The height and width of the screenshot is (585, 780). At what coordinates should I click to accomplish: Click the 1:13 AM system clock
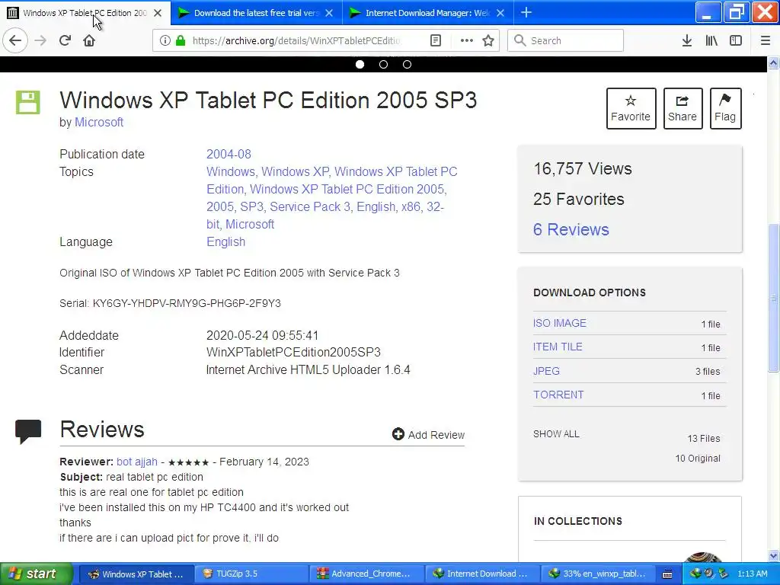tap(752, 574)
